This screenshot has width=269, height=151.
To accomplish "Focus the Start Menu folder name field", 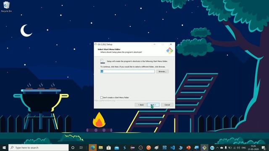I will coord(127,71).
